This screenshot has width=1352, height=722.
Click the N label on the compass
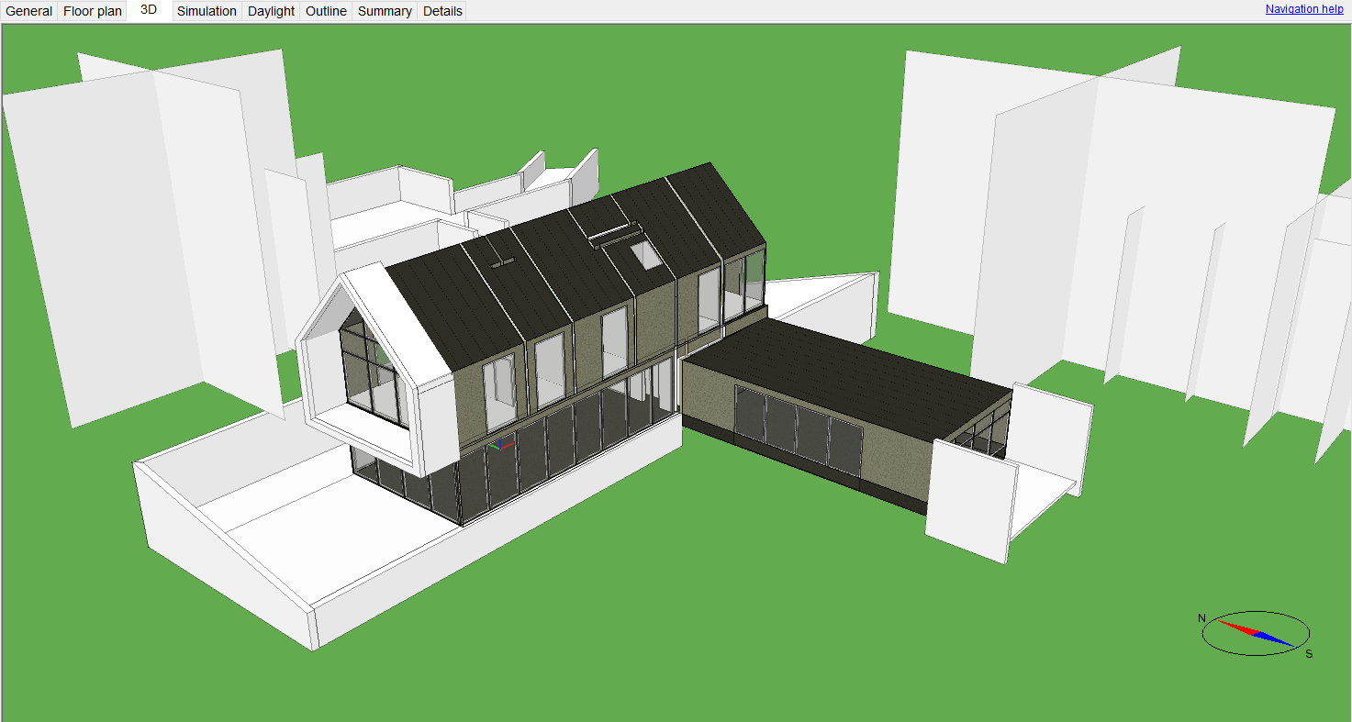click(1201, 618)
